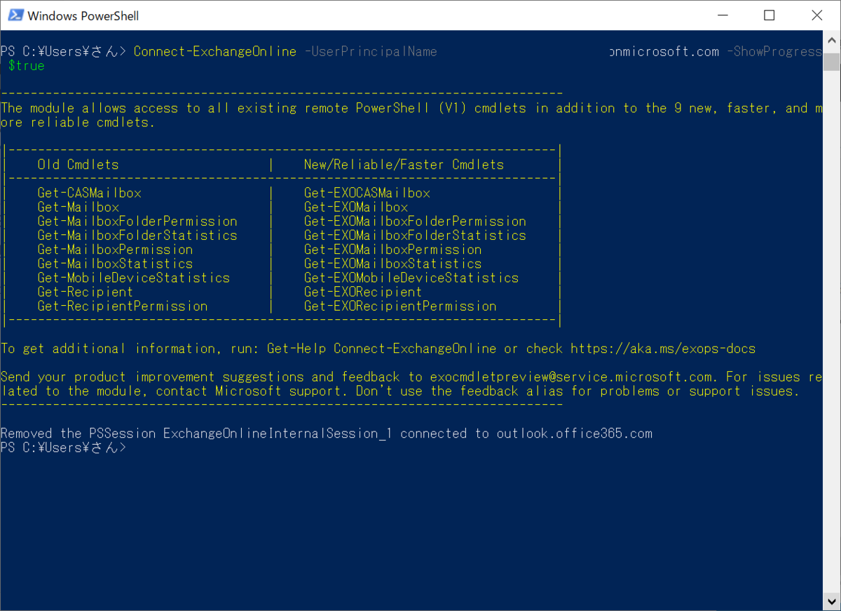Click Get-EXOMailbox in the new column
This screenshot has height=611, width=841.
(x=356, y=207)
